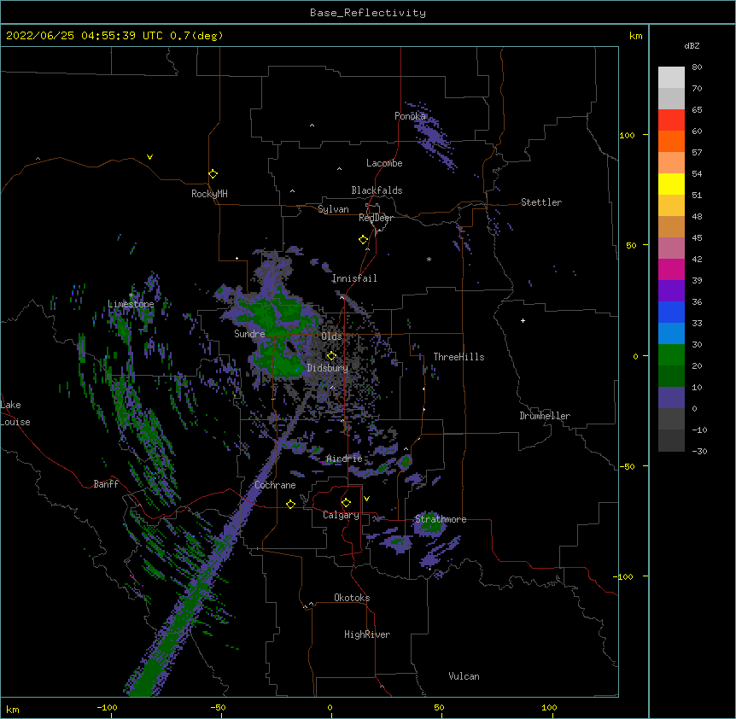
Task: Pick the bright green 20-30 dBZ legend swatch
Action: (671, 355)
